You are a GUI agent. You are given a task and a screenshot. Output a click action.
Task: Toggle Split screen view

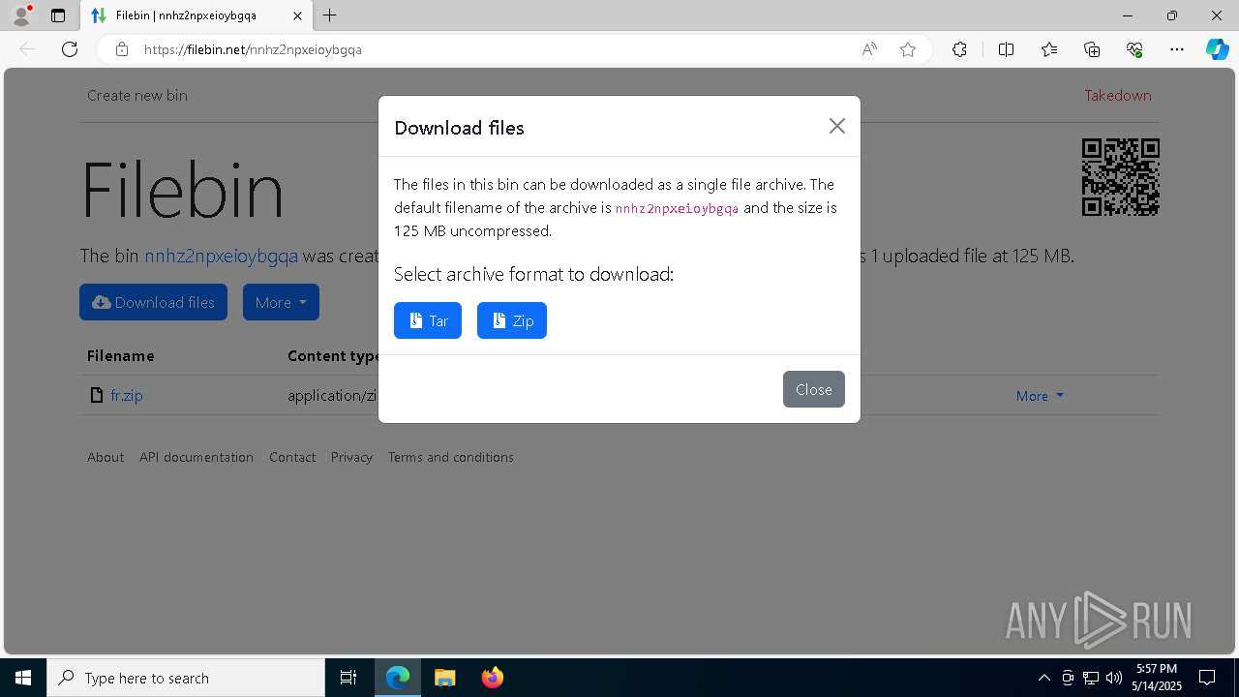1006,49
